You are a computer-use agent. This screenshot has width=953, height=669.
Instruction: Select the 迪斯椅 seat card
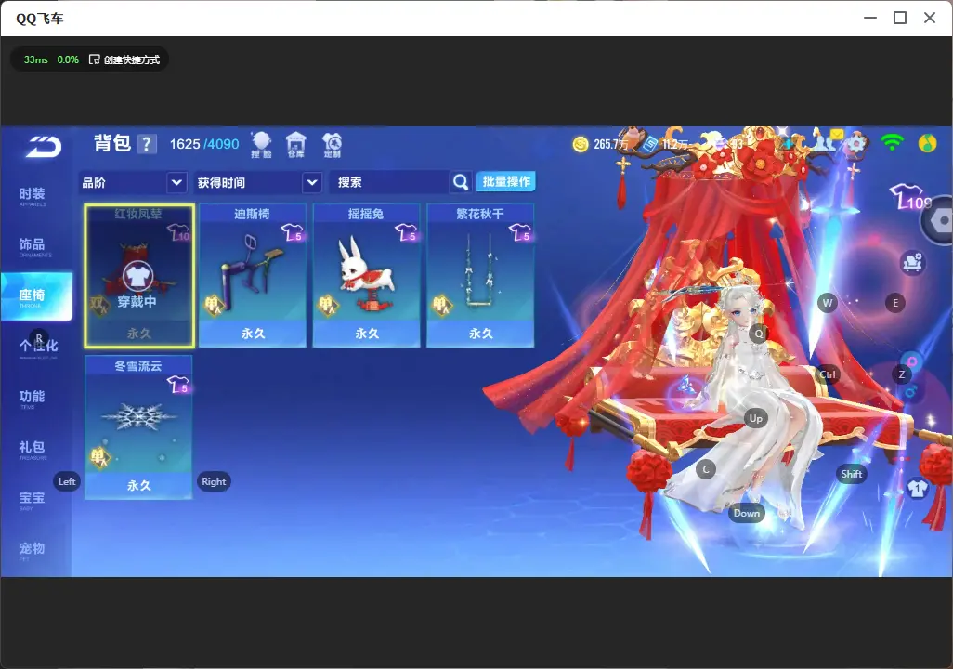click(x=253, y=276)
